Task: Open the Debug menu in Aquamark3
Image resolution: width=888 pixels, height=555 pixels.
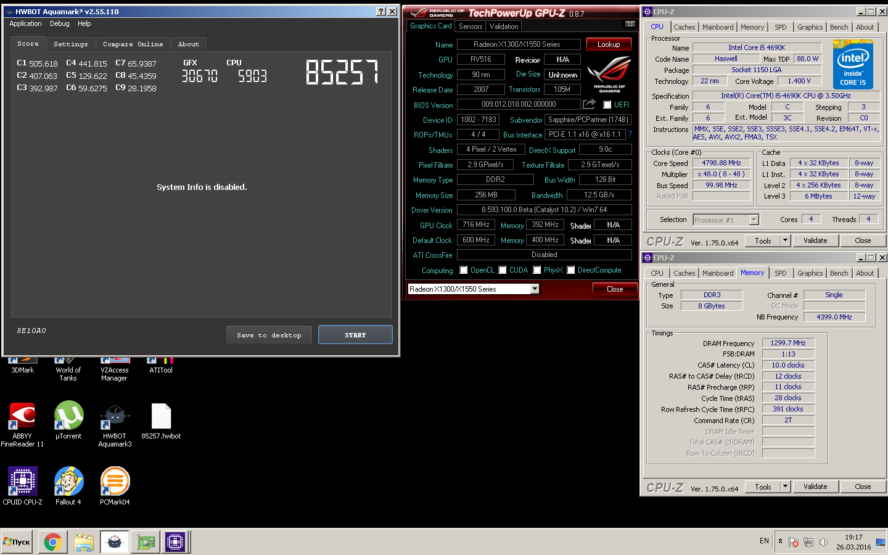Action: click(60, 23)
